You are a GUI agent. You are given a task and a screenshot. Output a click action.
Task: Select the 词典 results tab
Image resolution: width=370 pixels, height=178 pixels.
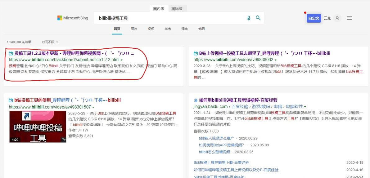[184, 29]
